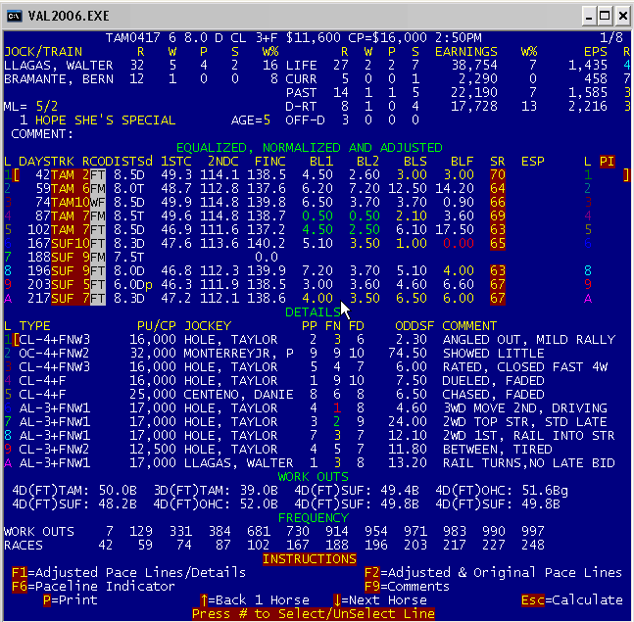
Task: Click track code TAM10 in pace line 3
Action: (x=71, y=203)
